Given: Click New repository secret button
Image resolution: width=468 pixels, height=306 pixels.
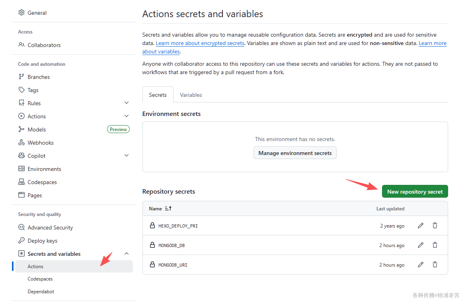Looking at the screenshot, I should [415, 192].
